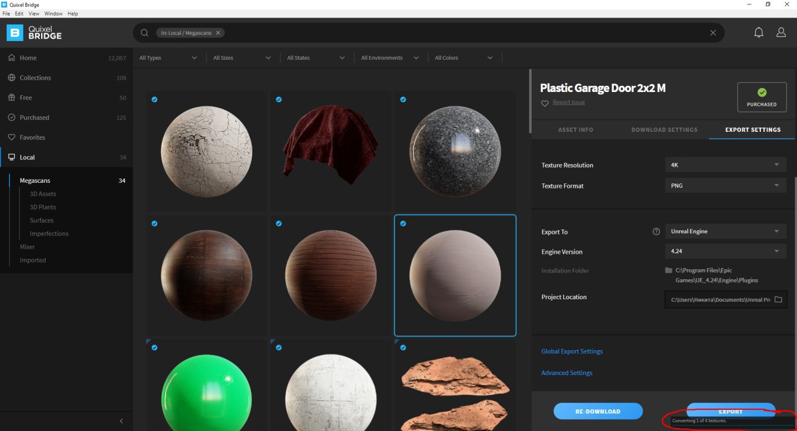The width and height of the screenshot is (797, 431).
Task: Switch to the Download Settings tab
Action: (x=664, y=129)
